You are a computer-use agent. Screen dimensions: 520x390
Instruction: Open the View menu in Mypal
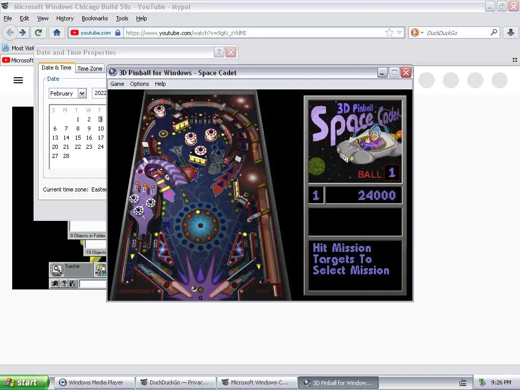pyautogui.click(x=43, y=18)
